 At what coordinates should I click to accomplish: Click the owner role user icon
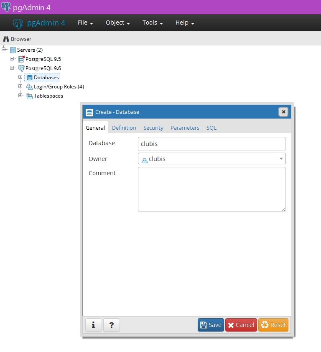coord(145,160)
